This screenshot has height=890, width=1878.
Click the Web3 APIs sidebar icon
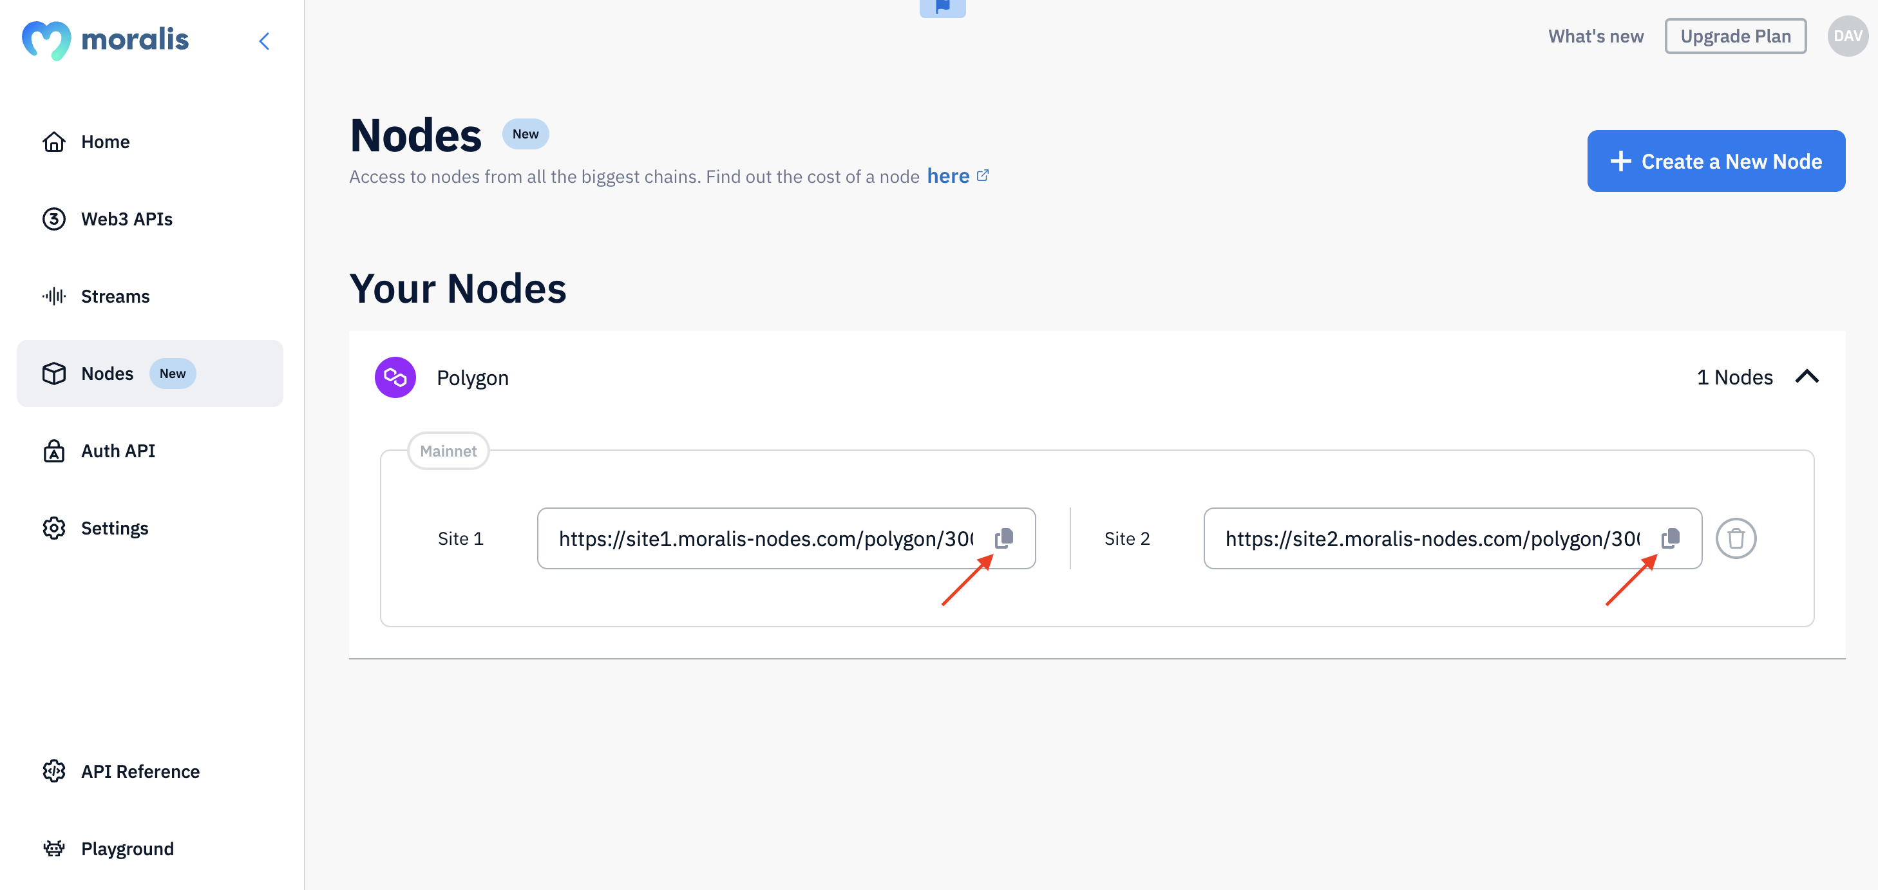53,218
